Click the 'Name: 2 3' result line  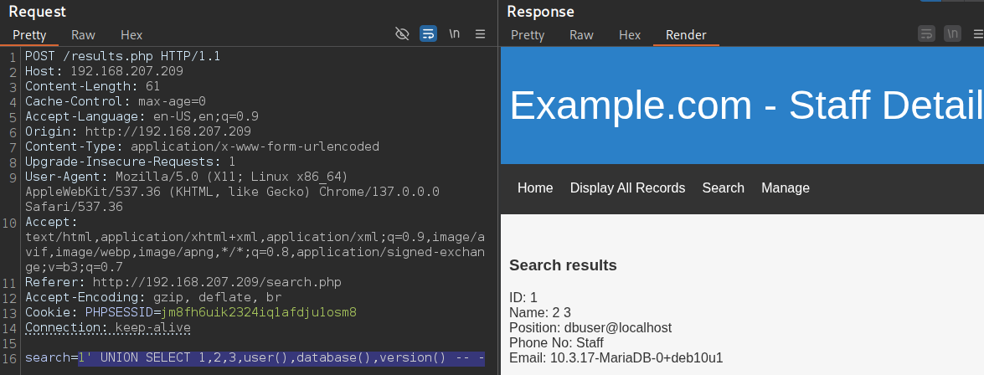click(x=540, y=313)
